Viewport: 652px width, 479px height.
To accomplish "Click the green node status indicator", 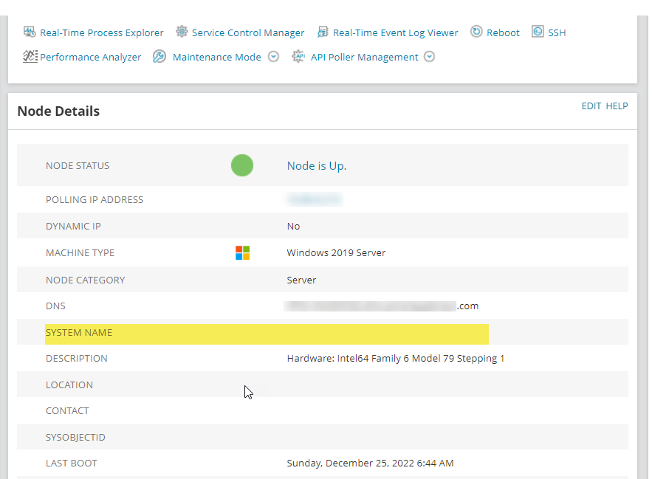I will coord(242,165).
